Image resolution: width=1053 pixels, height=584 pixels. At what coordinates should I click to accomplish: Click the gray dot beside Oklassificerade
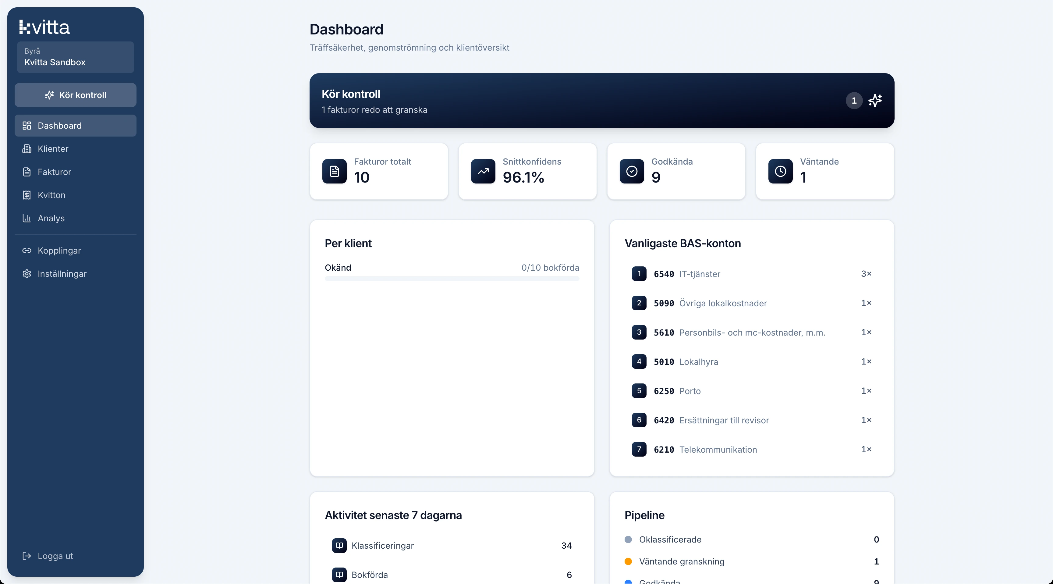(x=628, y=539)
